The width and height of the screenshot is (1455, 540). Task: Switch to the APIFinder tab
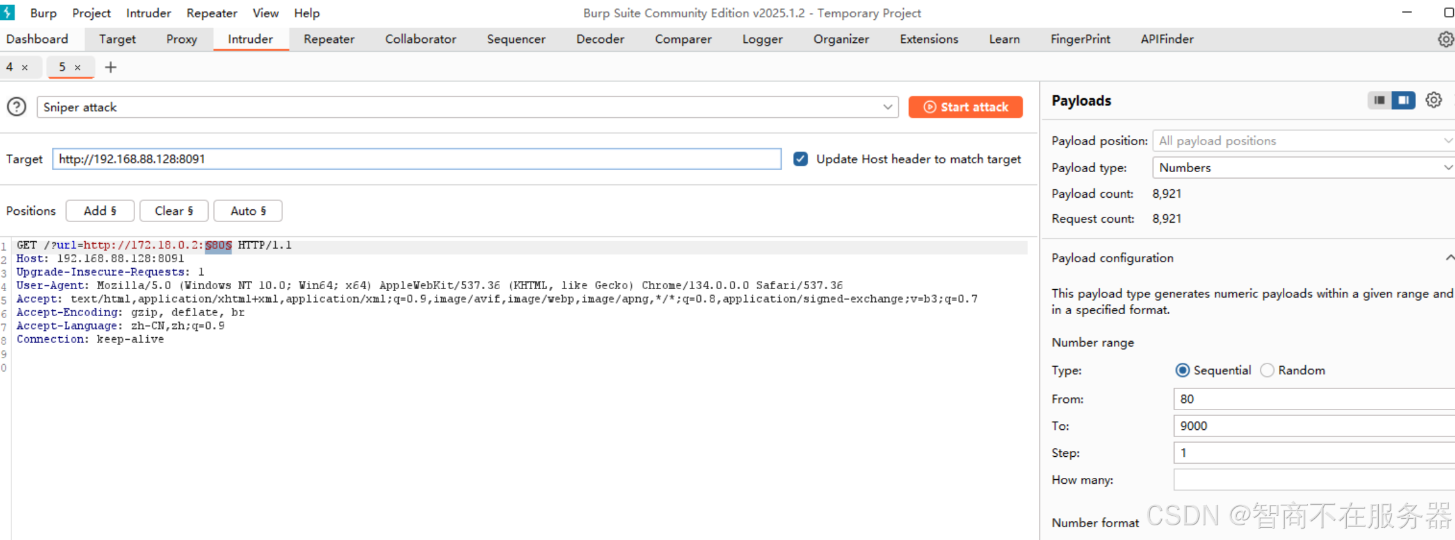tap(1167, 39)
